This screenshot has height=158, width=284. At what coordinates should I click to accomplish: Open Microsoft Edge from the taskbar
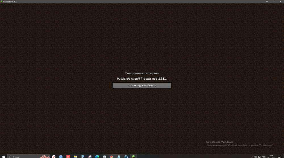97,157
